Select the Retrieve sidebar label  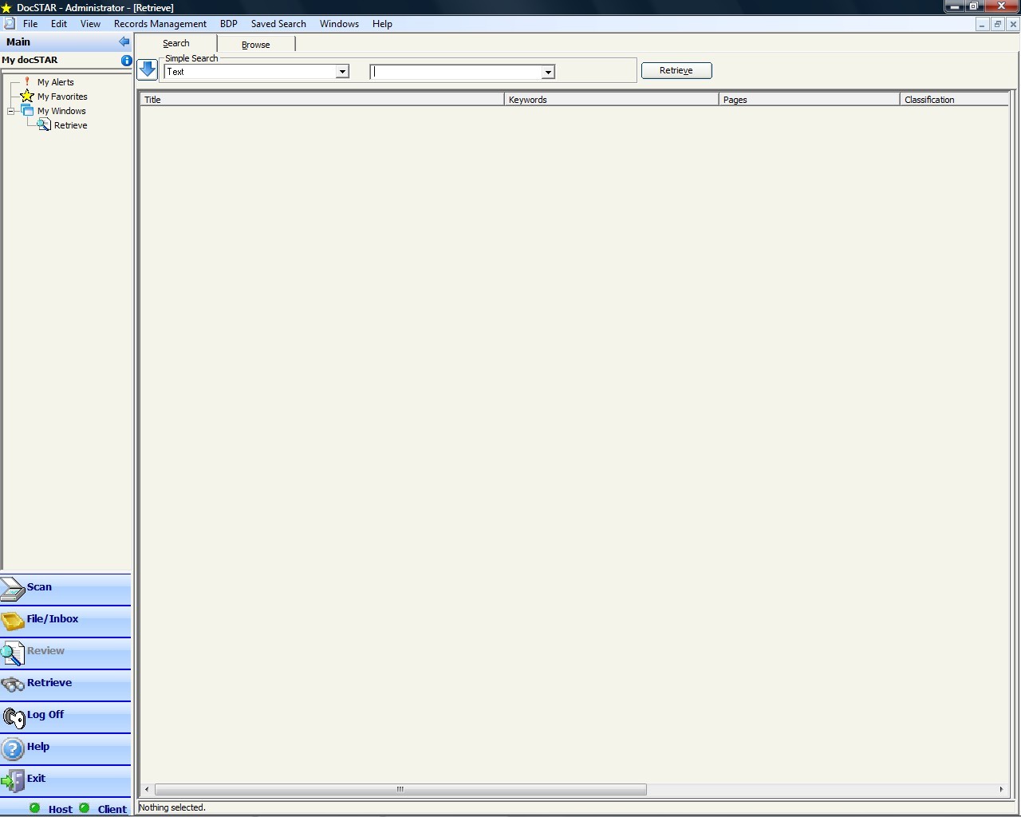click(x=49, y=682)
